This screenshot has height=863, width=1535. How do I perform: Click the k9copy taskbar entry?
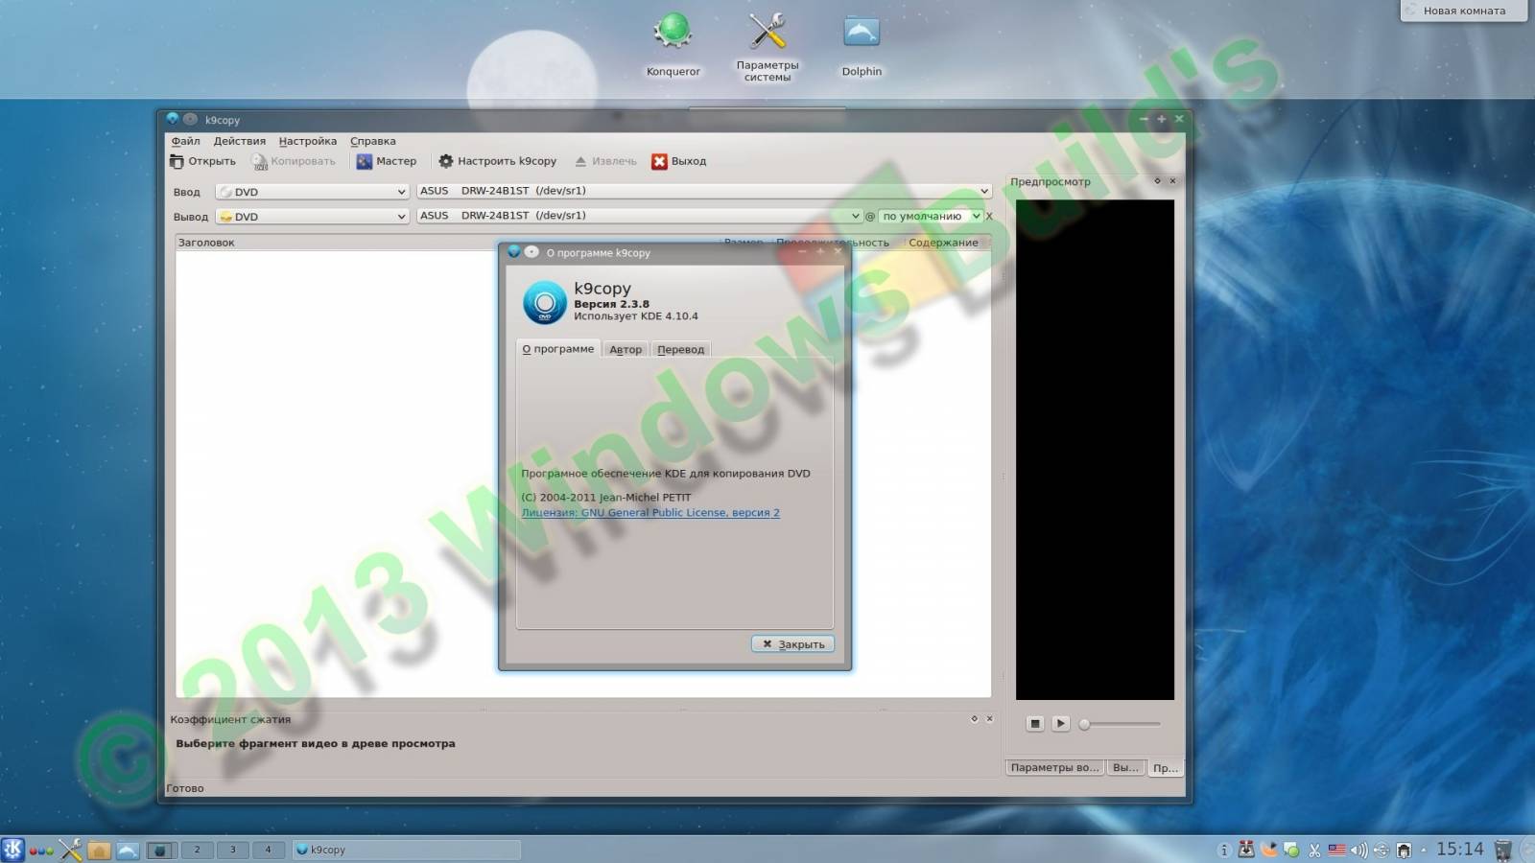(x=406, y=850)
